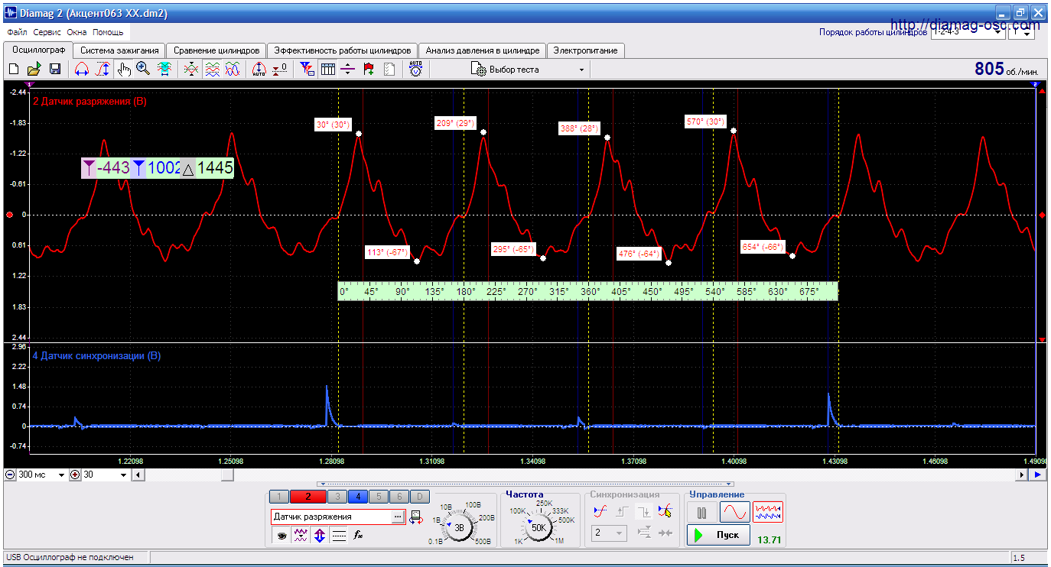Select the hand pan tool
Screen dimensions: 1051x567
point(124,70)
